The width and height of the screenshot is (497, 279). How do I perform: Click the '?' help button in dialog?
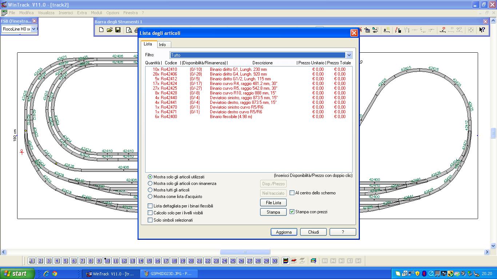click(x=343, y=232)
